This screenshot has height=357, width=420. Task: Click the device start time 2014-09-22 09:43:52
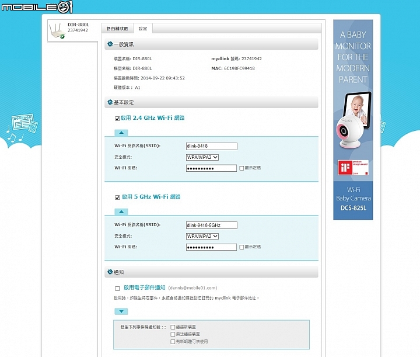(163, 78)
